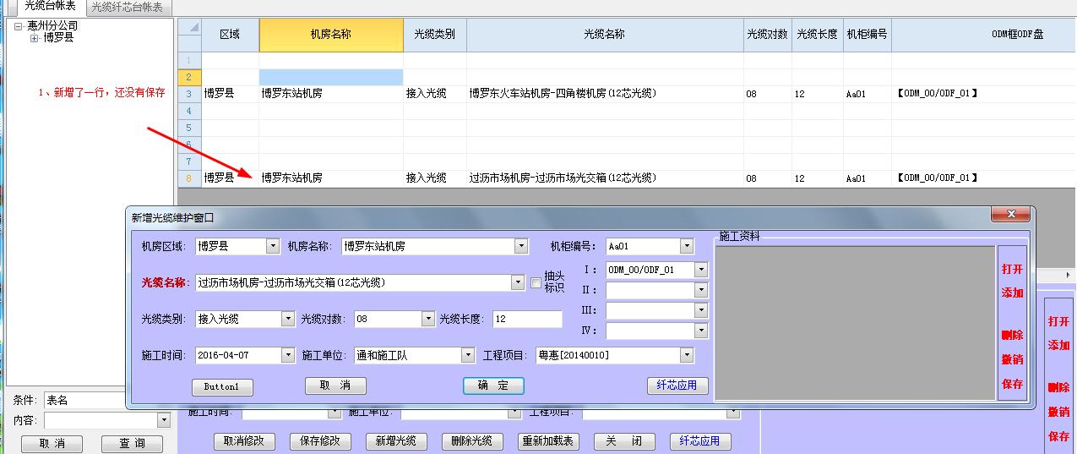This screenshot has height=454, width=1077.
Task: Click 纤芯应用 in main window bottom bar
Action: coord(700,441)
